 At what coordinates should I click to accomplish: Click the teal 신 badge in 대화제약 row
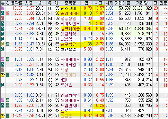click(3, 34)
